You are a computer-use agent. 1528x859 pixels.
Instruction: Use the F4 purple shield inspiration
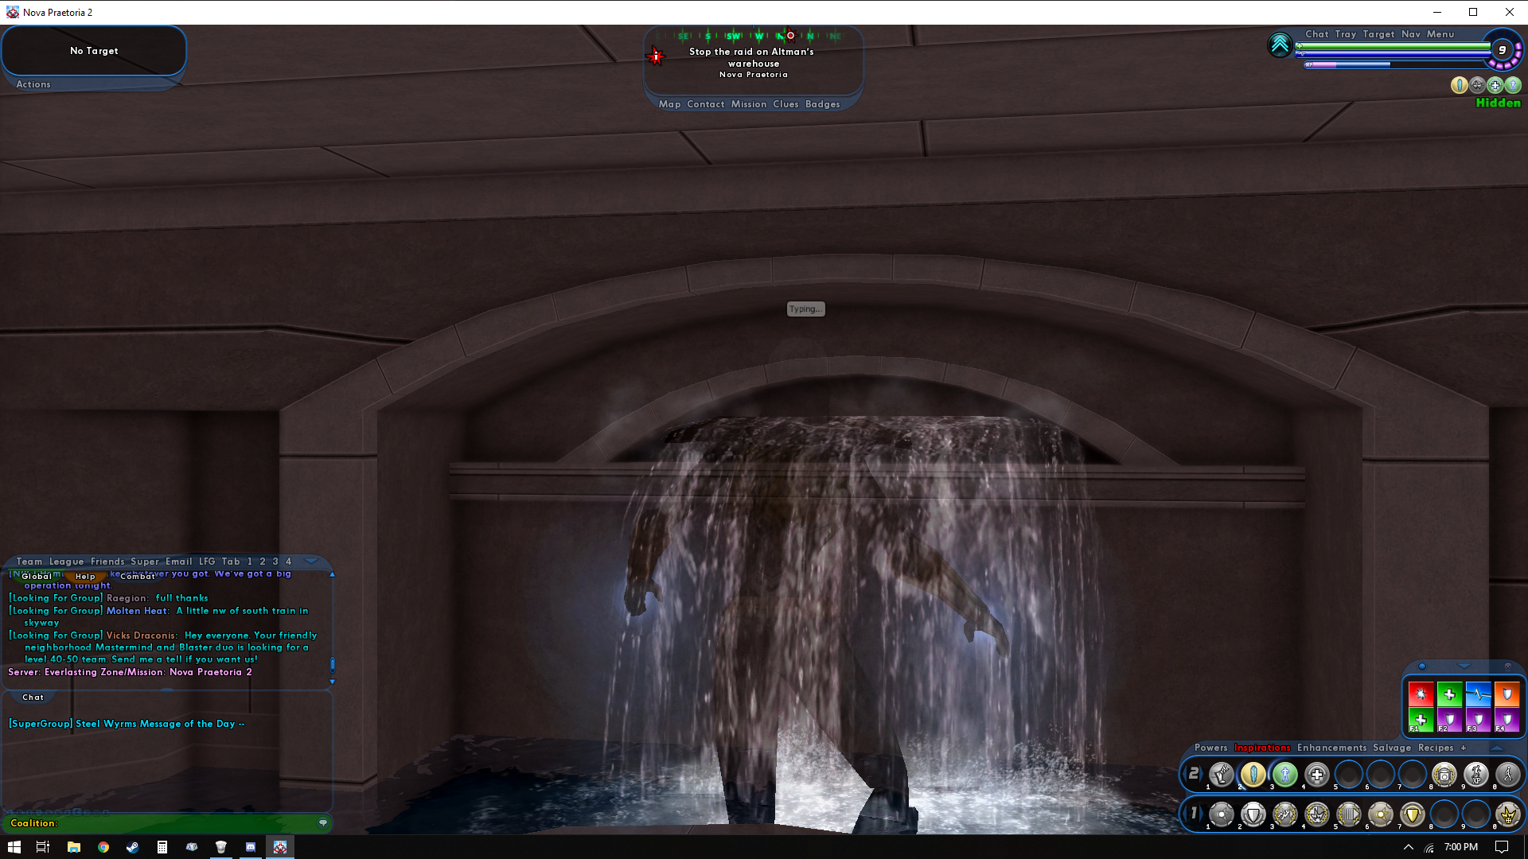tap(1507, 721)
